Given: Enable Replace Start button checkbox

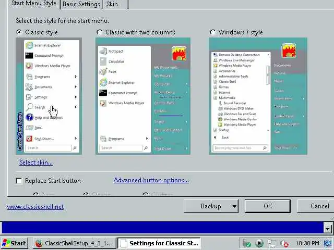Looking at the screenshot, I should (19, 181).
